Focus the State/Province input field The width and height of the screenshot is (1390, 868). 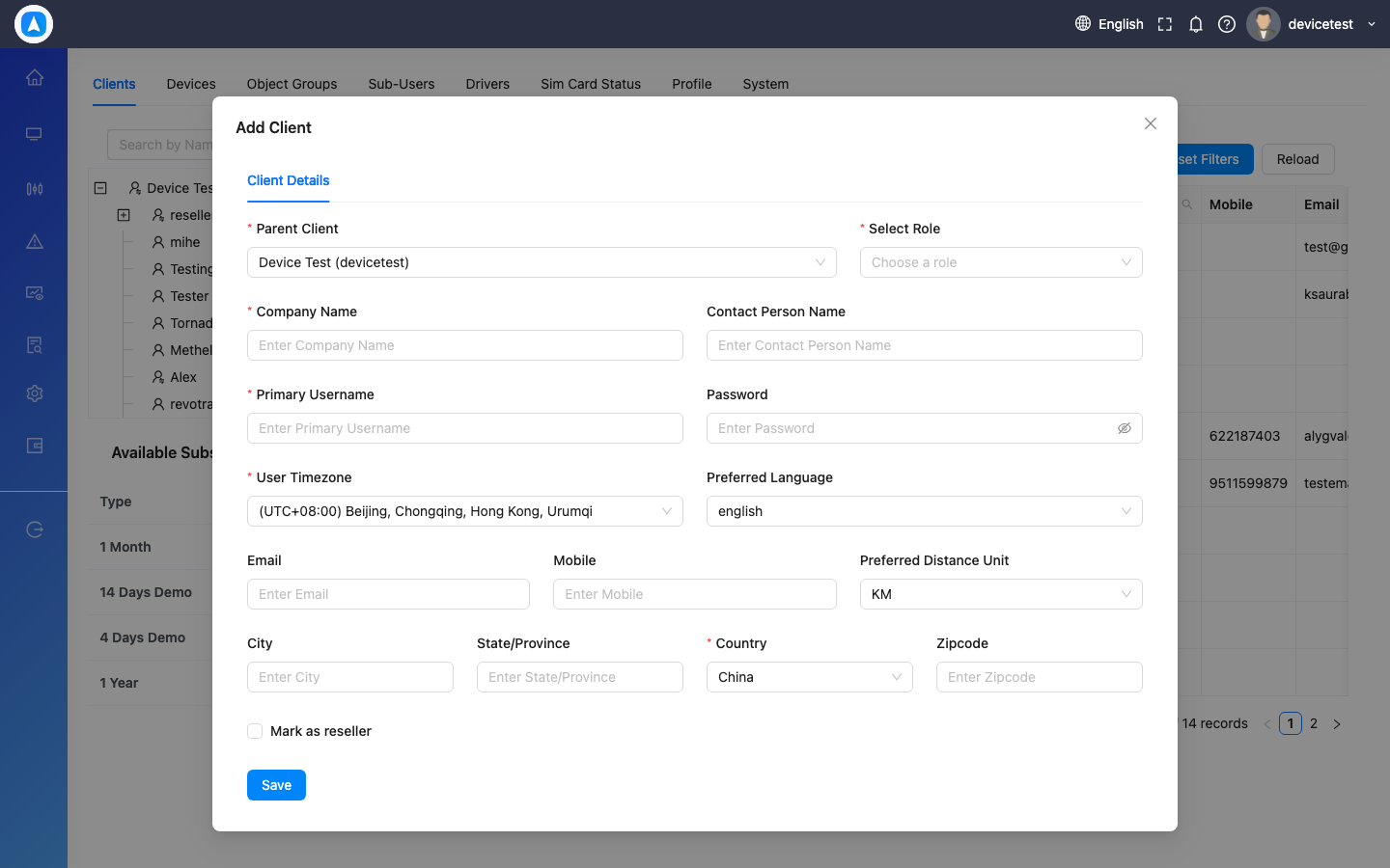[580, 677]
